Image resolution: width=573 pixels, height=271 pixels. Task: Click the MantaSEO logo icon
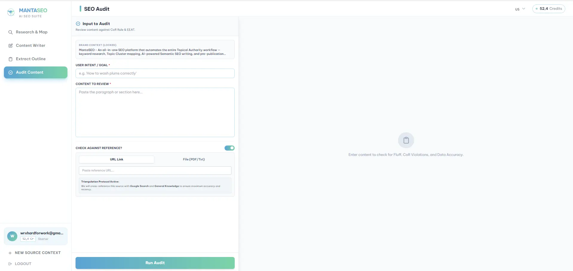(11, 12)
